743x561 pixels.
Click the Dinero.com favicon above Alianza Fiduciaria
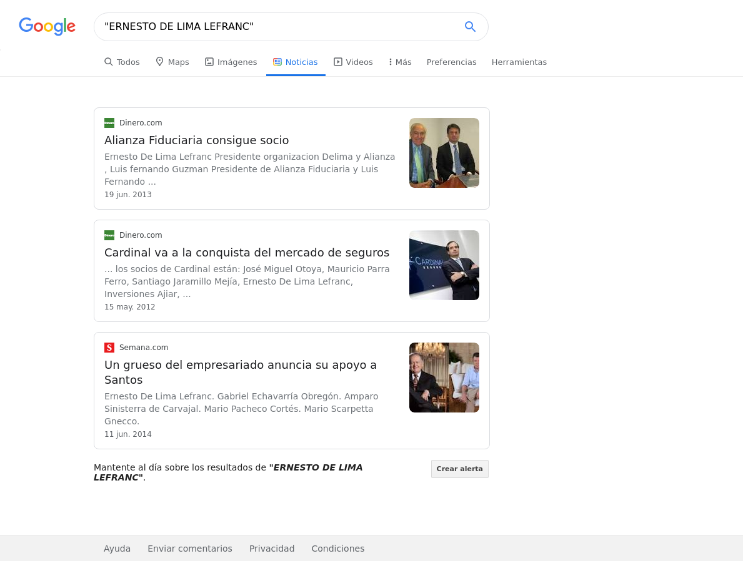click(x=109, y=123)
